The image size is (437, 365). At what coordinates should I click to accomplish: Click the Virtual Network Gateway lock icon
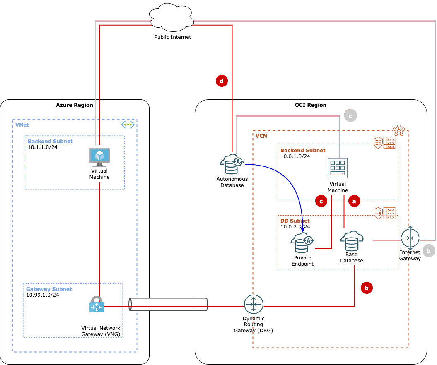(97, 304)
